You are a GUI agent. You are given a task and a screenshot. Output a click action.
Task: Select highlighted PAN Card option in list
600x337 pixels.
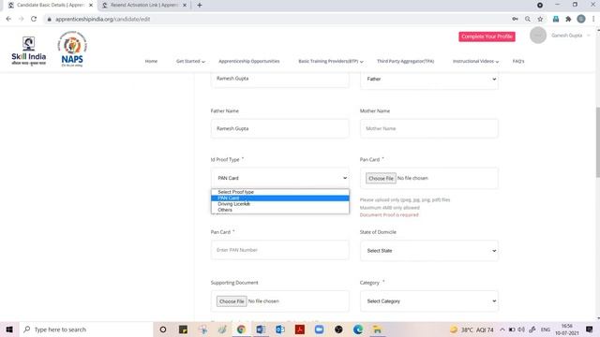pos(279,198)
